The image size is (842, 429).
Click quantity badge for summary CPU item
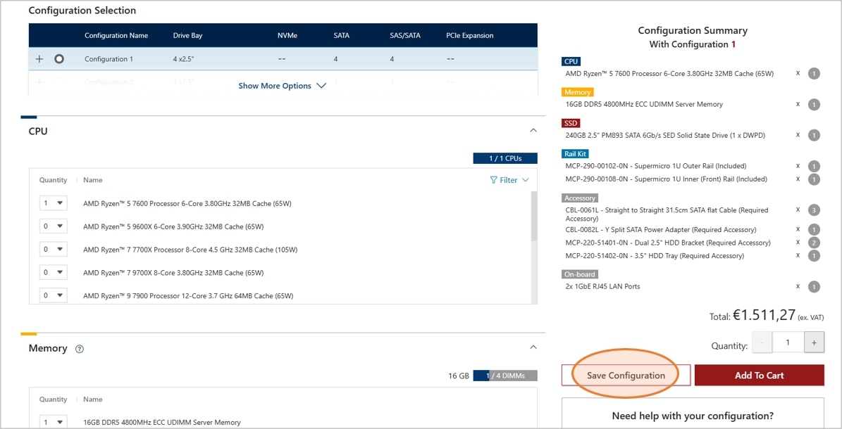814,74
